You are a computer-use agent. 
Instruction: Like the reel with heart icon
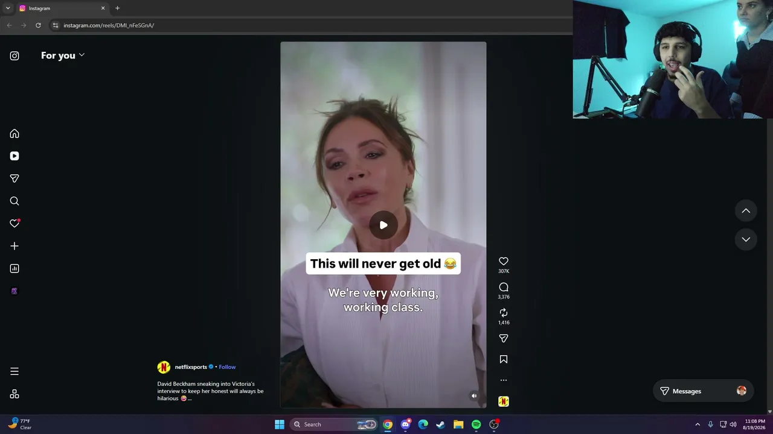(504, 261)
